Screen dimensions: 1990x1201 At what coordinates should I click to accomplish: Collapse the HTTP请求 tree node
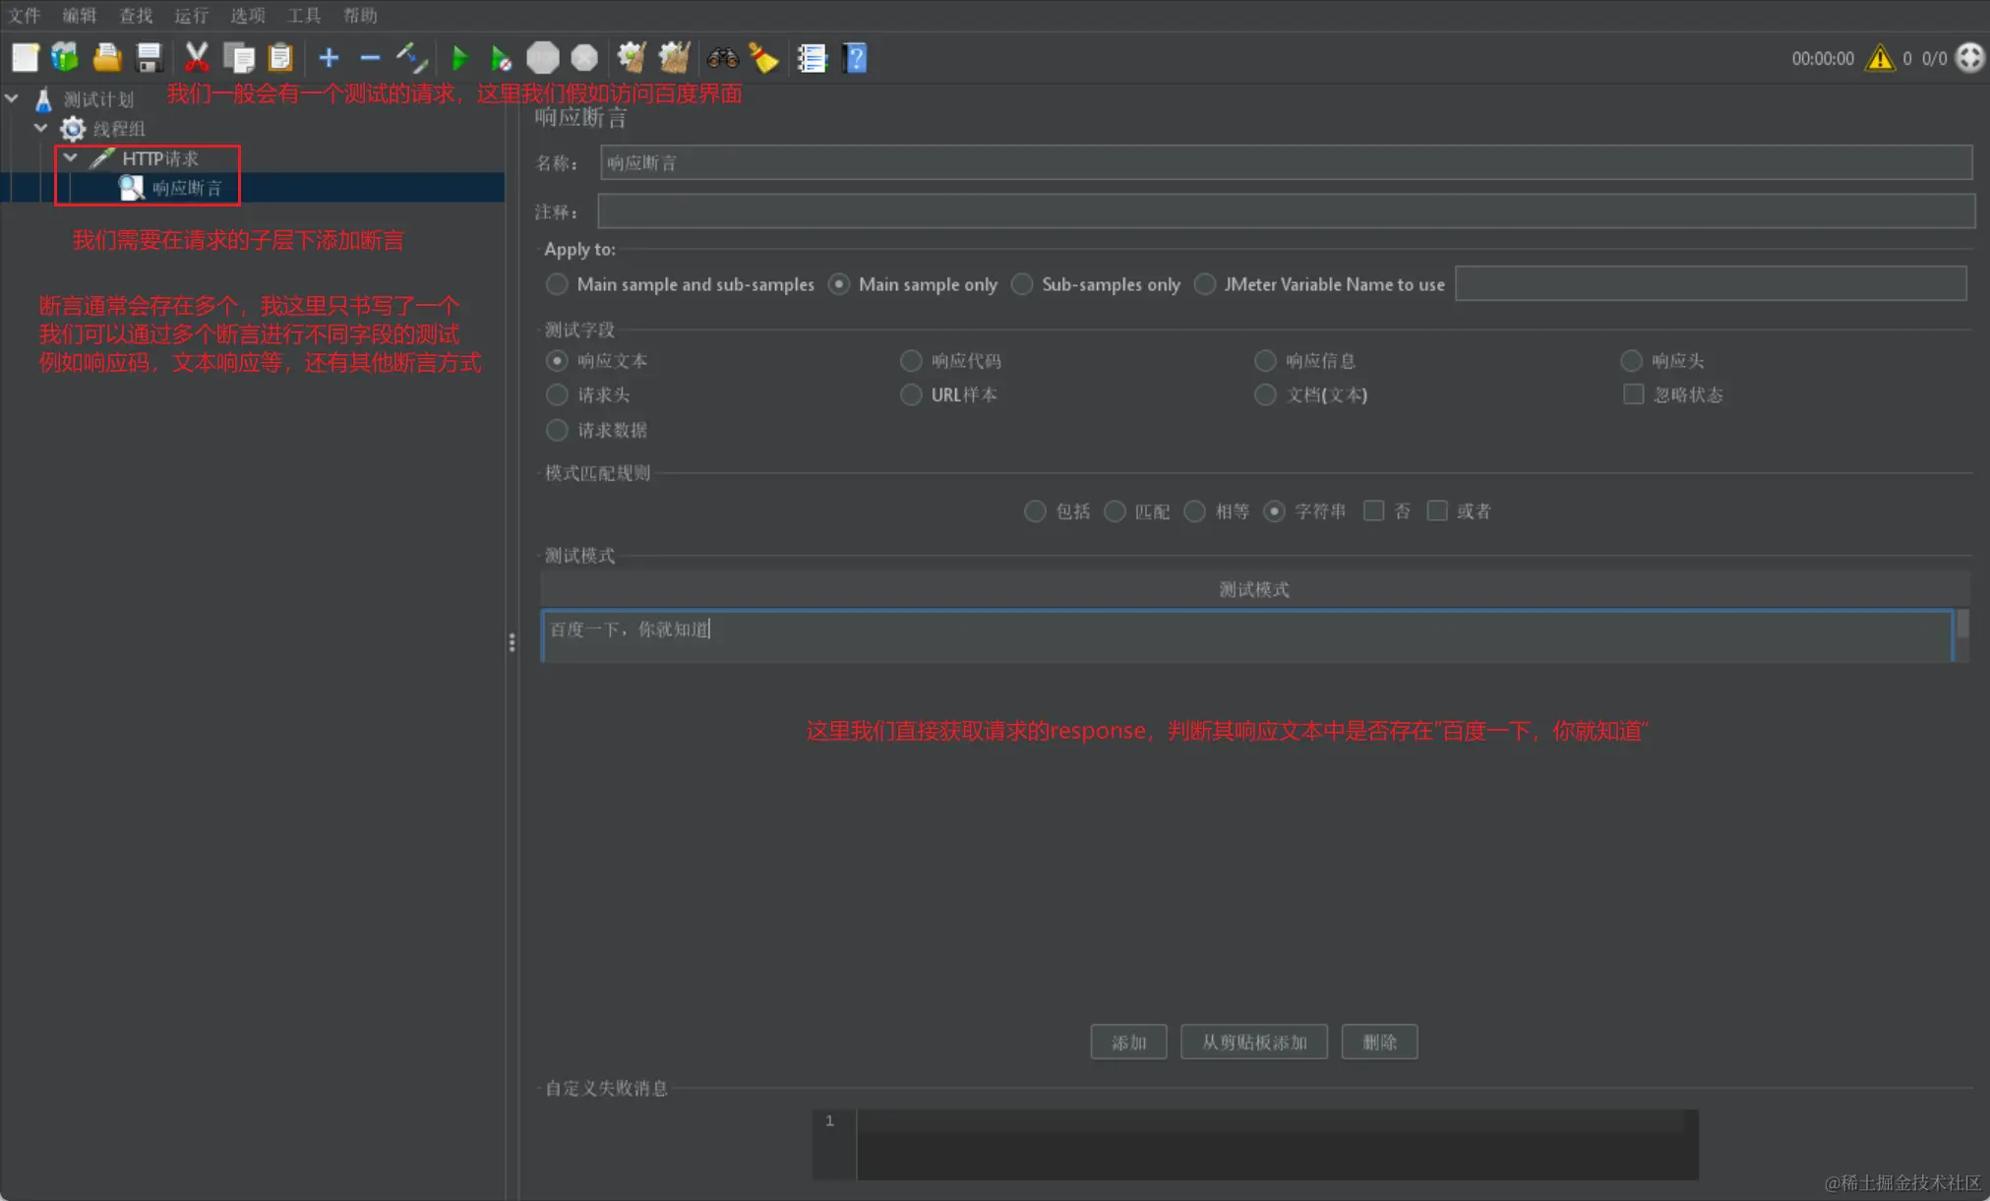(x=71, y=157)
